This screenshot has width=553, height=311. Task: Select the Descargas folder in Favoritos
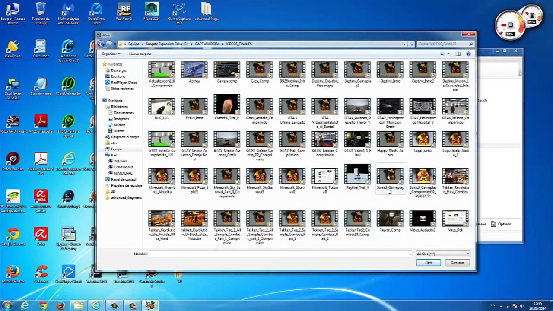coord(118,70)
